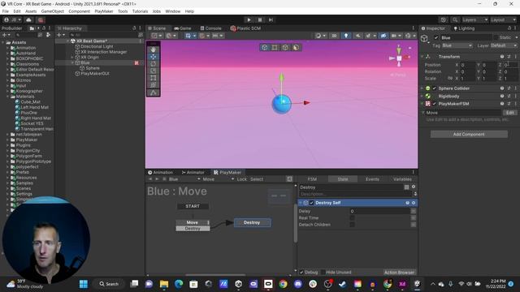Click the Select button in PlayMaker toolbar
520x292 pixels.
point(257,179)
